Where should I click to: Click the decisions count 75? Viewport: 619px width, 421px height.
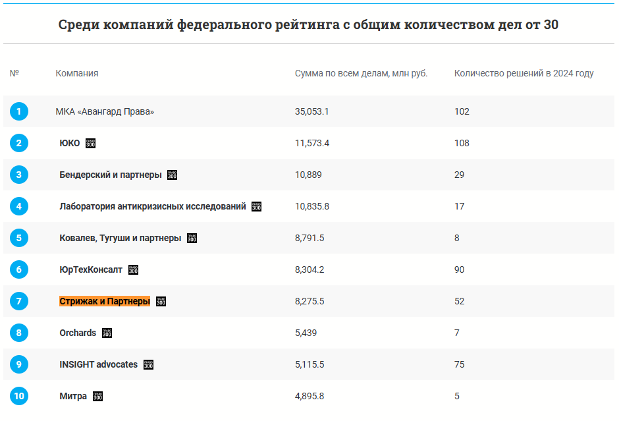pyautogui.click(x=459, y=364)
